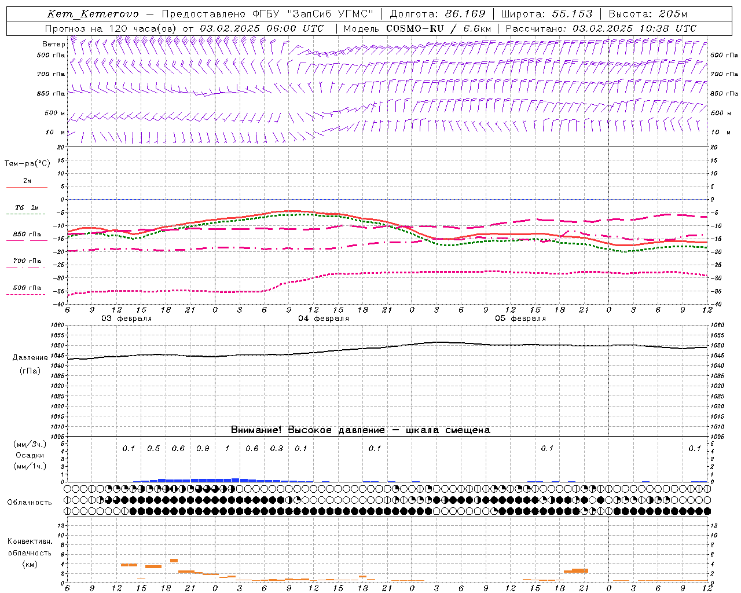
Task: Click the Kem_Kemerovo station title
Action: (93, 14)
